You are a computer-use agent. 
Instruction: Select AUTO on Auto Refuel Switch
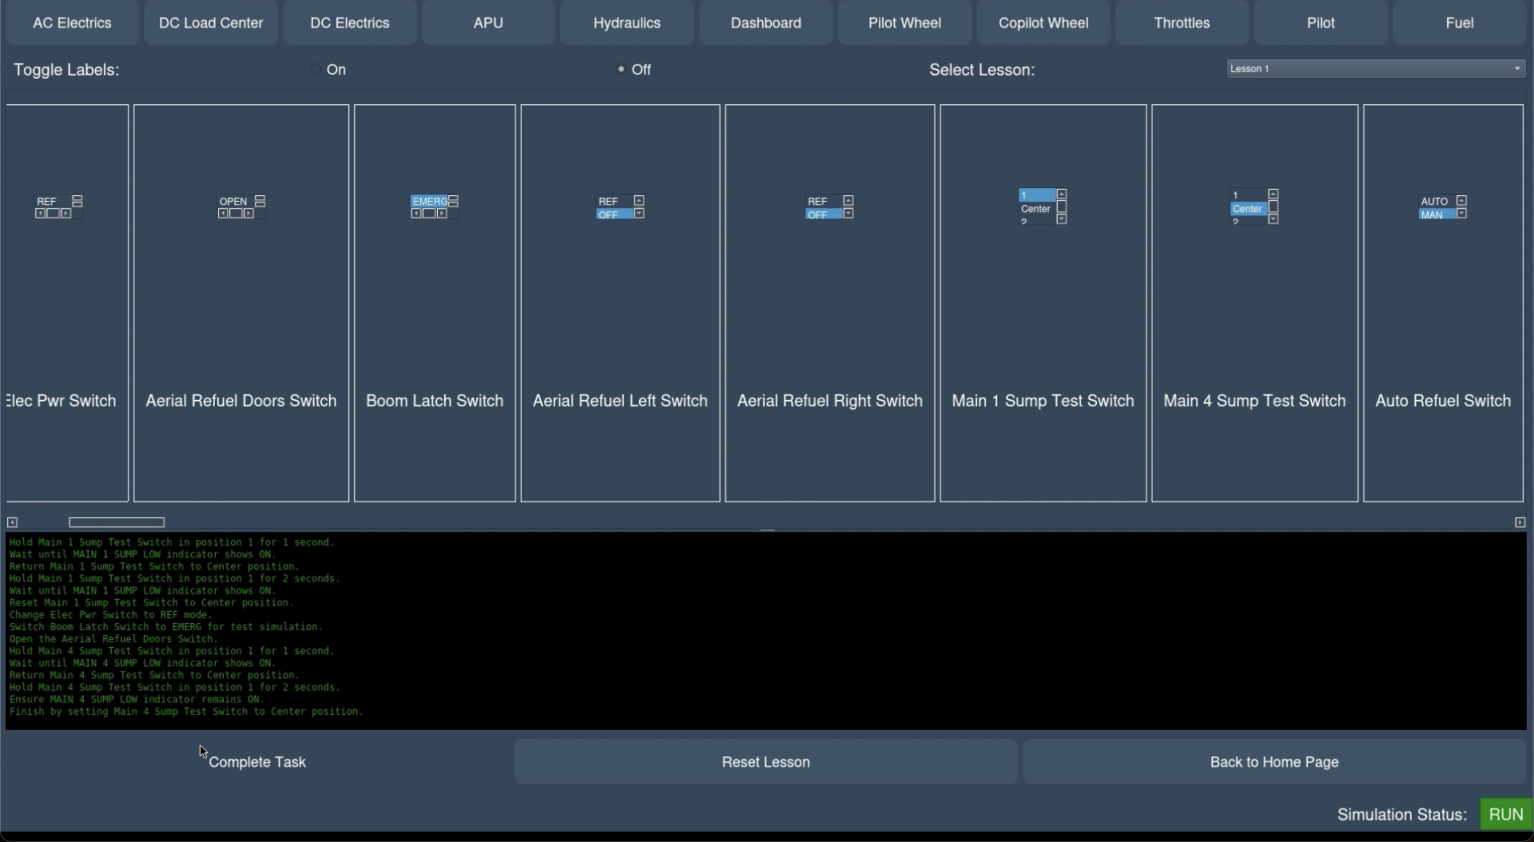[x=1434, y=201]
